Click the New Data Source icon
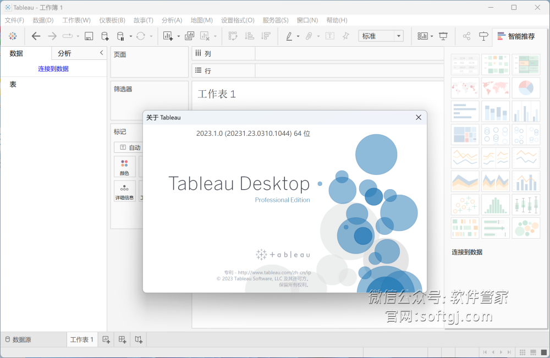Viewport: 550px width, 358px height. (106, 36)
